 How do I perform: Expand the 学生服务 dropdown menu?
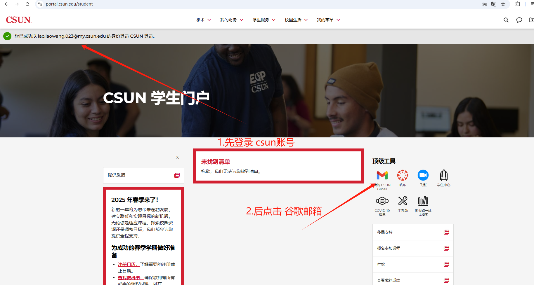click(x=264, y=20)
